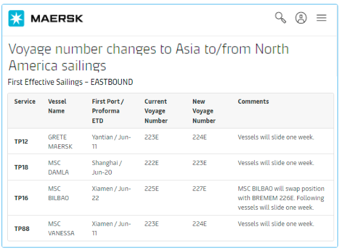Click the Maersk star logo icon
The height and width of the screenshot is (251, 345).
(x=16, y=18)
